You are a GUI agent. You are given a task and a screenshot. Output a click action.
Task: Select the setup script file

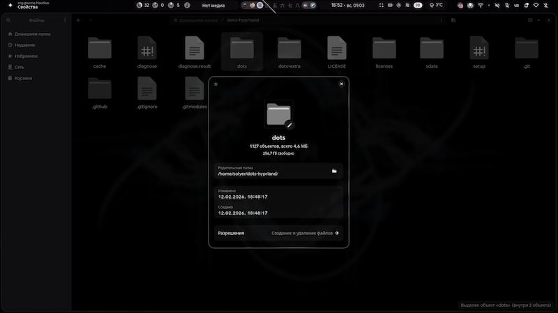pyautogui.click(x=479, y=52)
